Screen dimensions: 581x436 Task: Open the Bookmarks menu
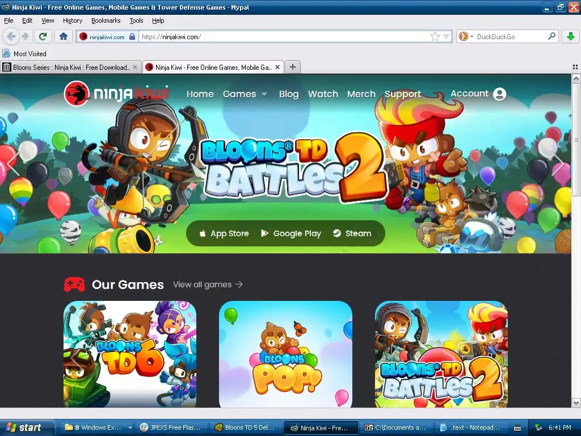pyautogui.click(x=106, y=20)
